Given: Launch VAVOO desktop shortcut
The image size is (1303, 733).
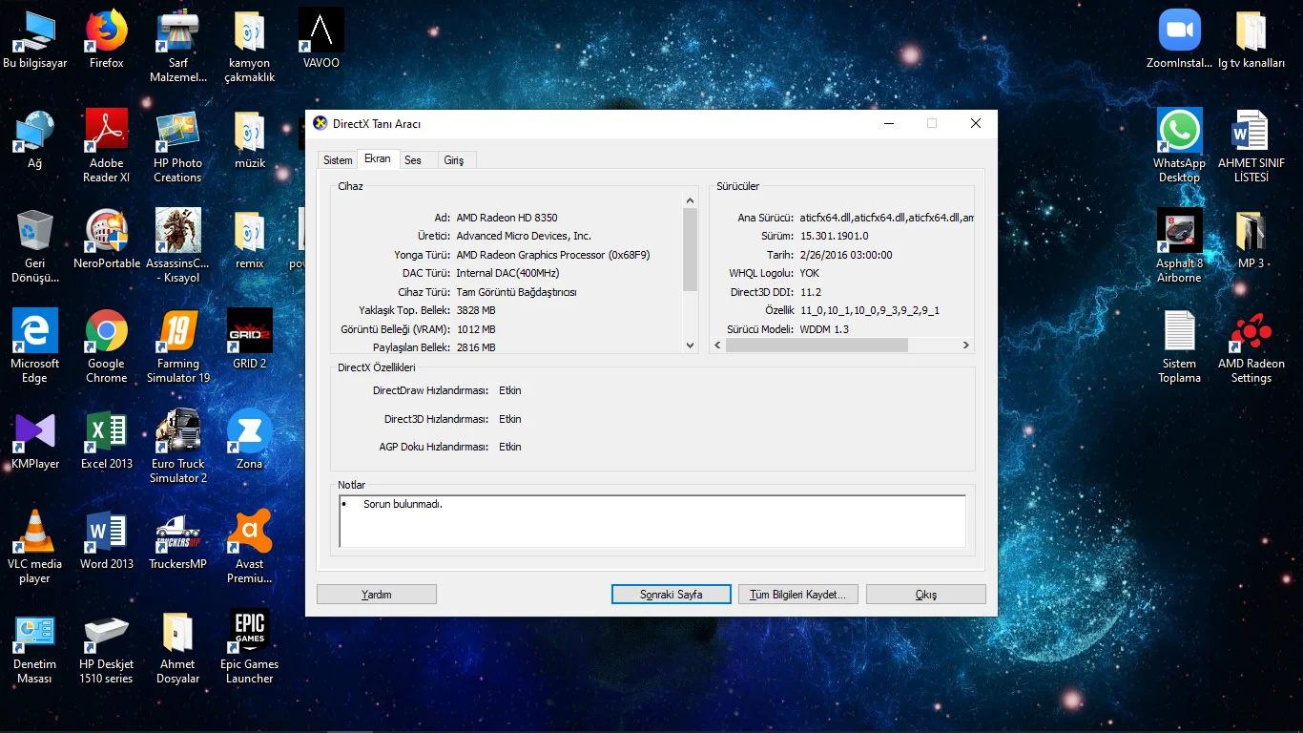Looking at the screenshot, I should (x=321, y=40).
